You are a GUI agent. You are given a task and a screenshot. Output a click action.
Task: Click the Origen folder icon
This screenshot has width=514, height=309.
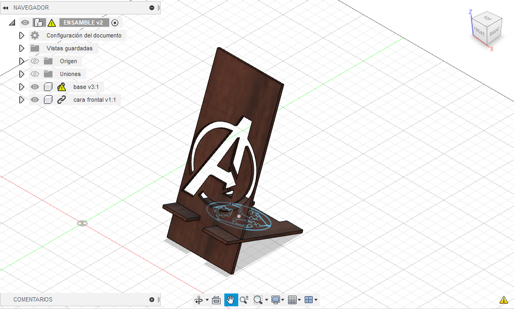click(48, 61)
